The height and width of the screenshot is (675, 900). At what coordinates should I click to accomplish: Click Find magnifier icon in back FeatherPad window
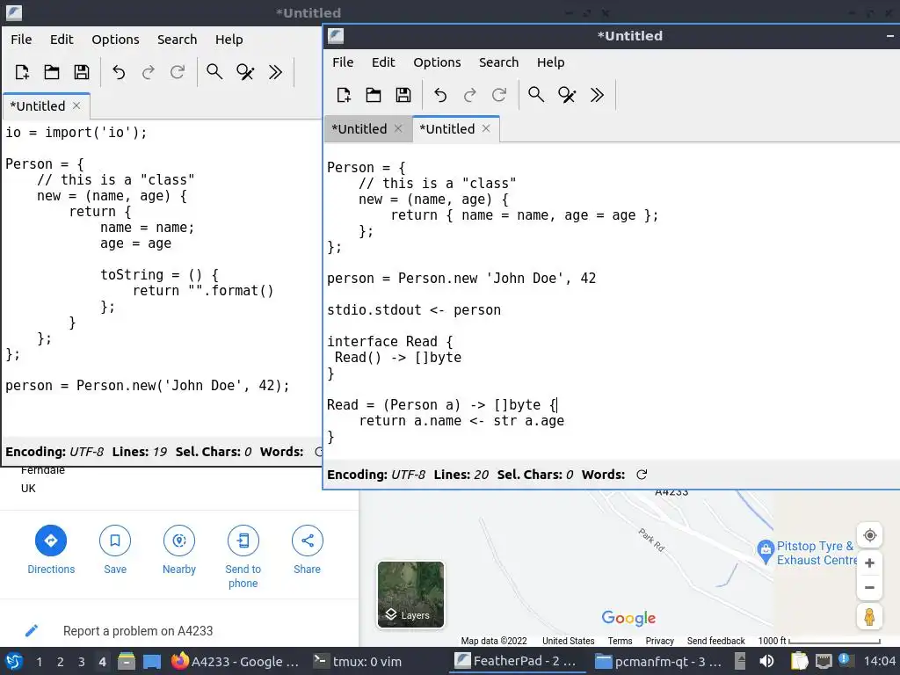tap(214, 72)
